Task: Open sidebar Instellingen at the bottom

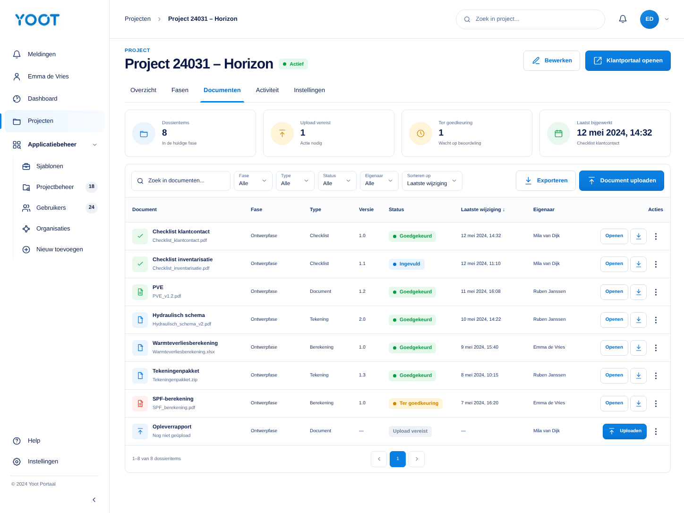Action: click(54, 462)
